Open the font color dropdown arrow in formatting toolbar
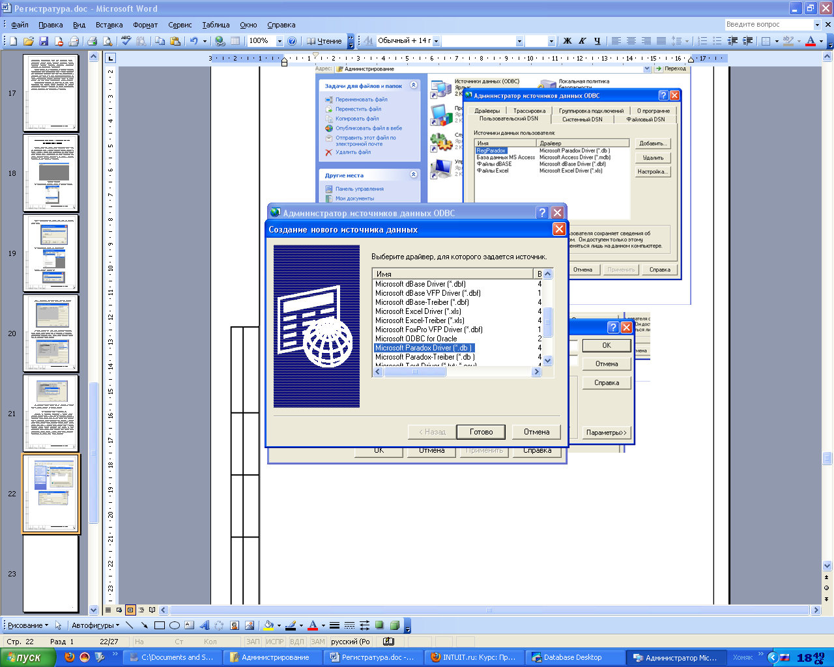The width and height of the screenshot is (834, 667). click(x=820, y=41)
